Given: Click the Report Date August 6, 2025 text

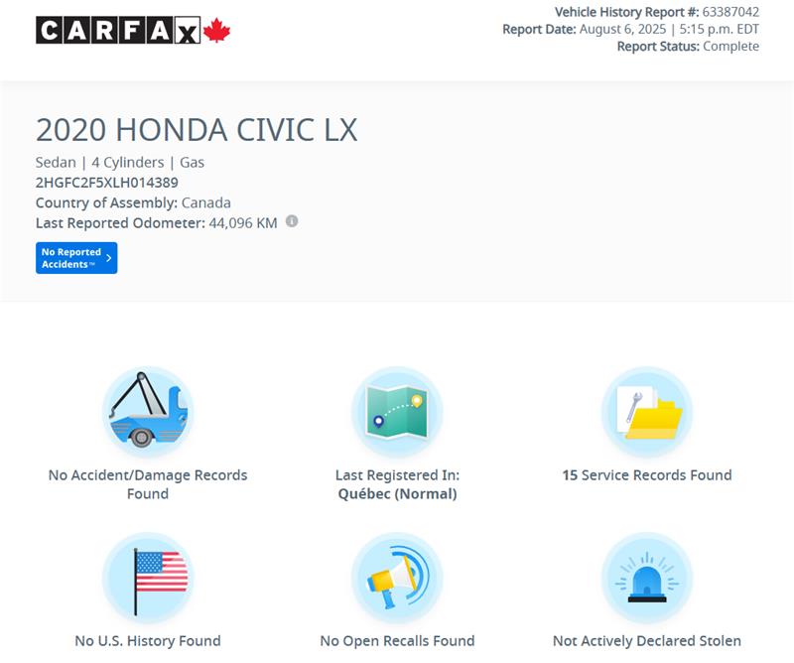Looking at the screenshot, I should [x=630, y=29].
